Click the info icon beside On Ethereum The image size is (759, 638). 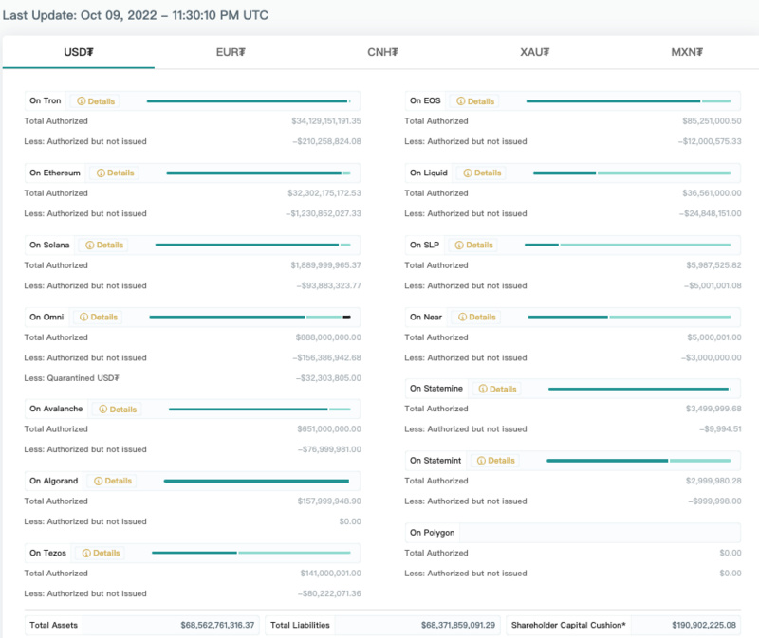pos(100,173)
